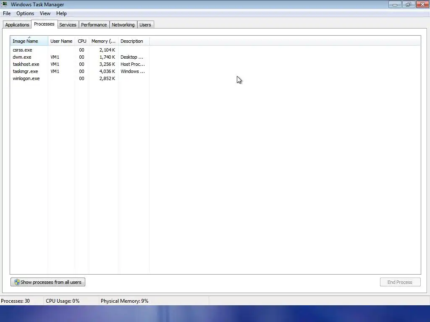Click VM1 user name in taskmgr.exe row
430x322 pixels.
coord(55,71)
